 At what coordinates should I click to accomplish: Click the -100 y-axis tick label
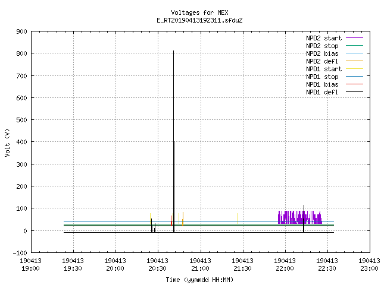pos(20,253)
